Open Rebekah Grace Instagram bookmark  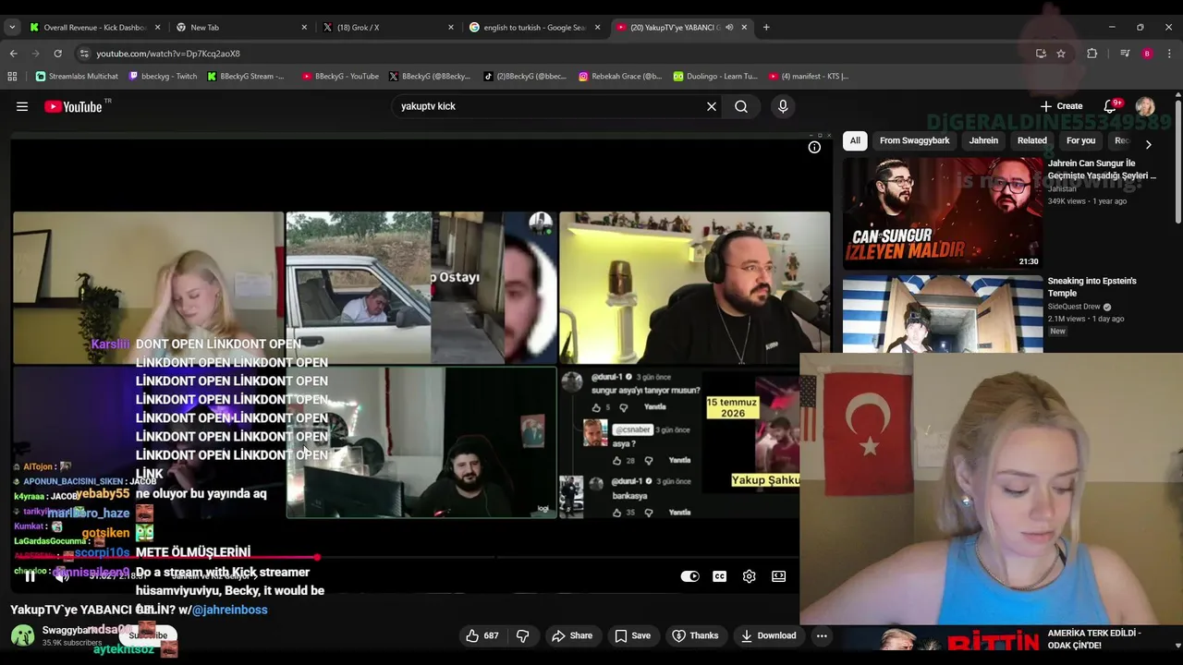pos(620,77)
